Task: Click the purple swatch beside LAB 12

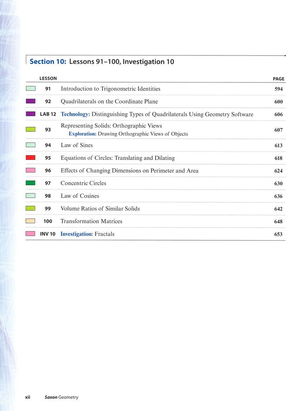Action: coord(30,114)
